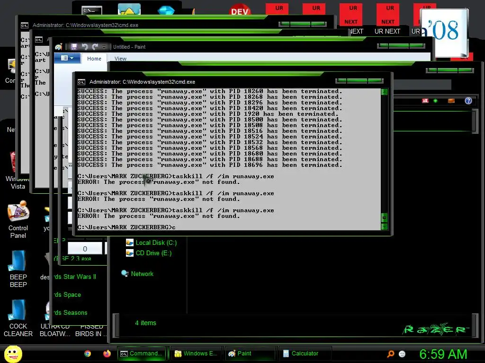Click the scrollbar down arrow in the front cmd window

tap(384, 226)
